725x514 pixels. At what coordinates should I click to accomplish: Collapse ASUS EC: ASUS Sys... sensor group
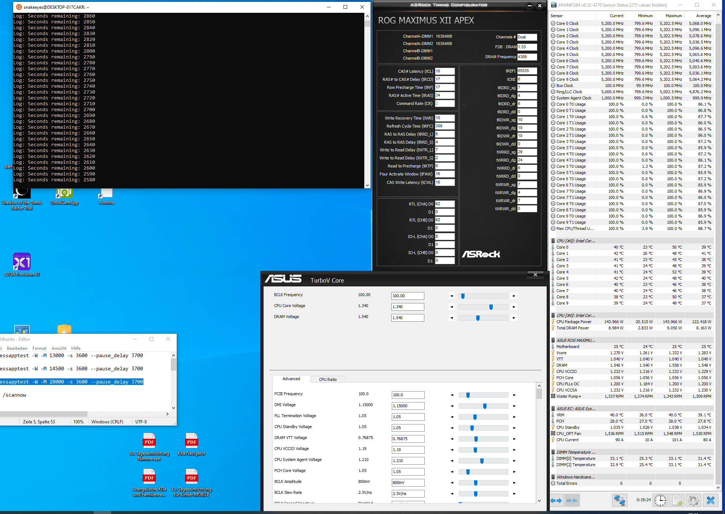[x=576, y=409]
